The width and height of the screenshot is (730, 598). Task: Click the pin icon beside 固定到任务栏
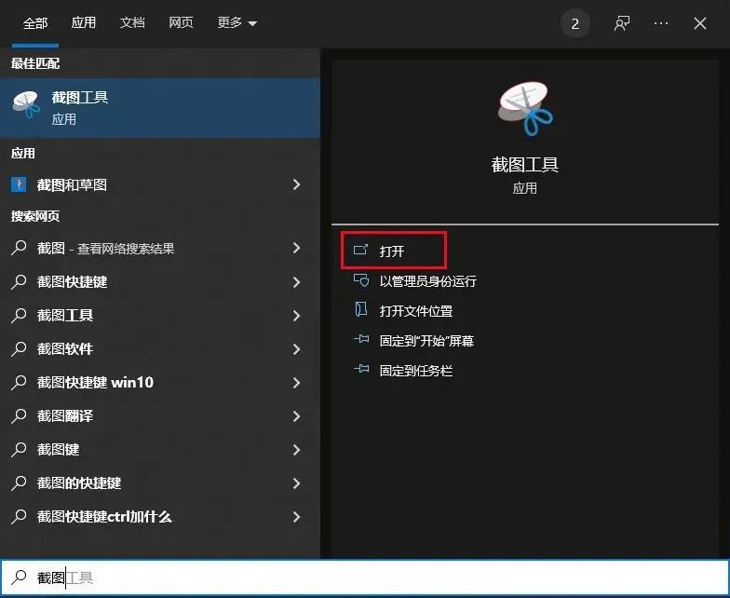(x=361, y=370)
